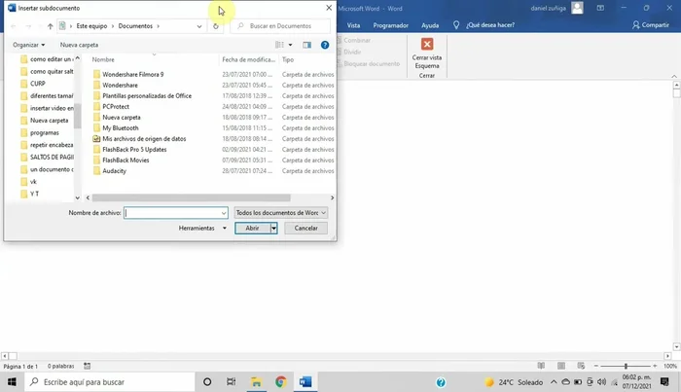
Task: Select the Wondershare Filmora 9 folder
Action: (133, 74)
